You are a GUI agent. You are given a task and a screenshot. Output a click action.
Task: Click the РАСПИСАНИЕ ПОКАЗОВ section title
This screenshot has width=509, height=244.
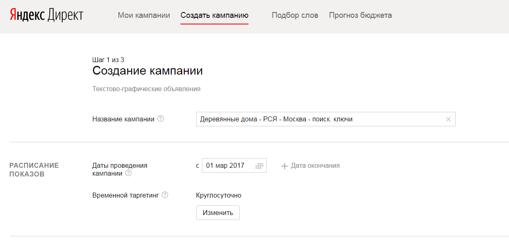tap(34, 169)
